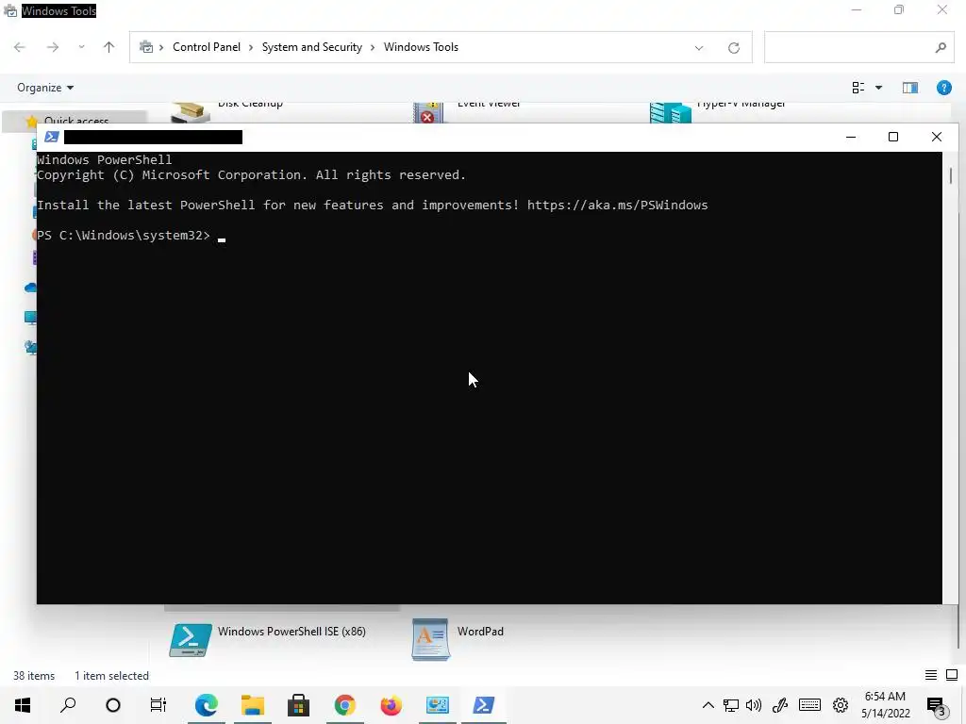Select the Disk Cleanup icon
966x724 pixels.
point(191,113)
